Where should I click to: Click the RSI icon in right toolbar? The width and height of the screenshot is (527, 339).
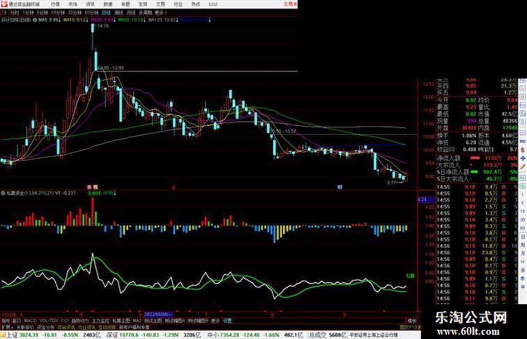[523, 141]
